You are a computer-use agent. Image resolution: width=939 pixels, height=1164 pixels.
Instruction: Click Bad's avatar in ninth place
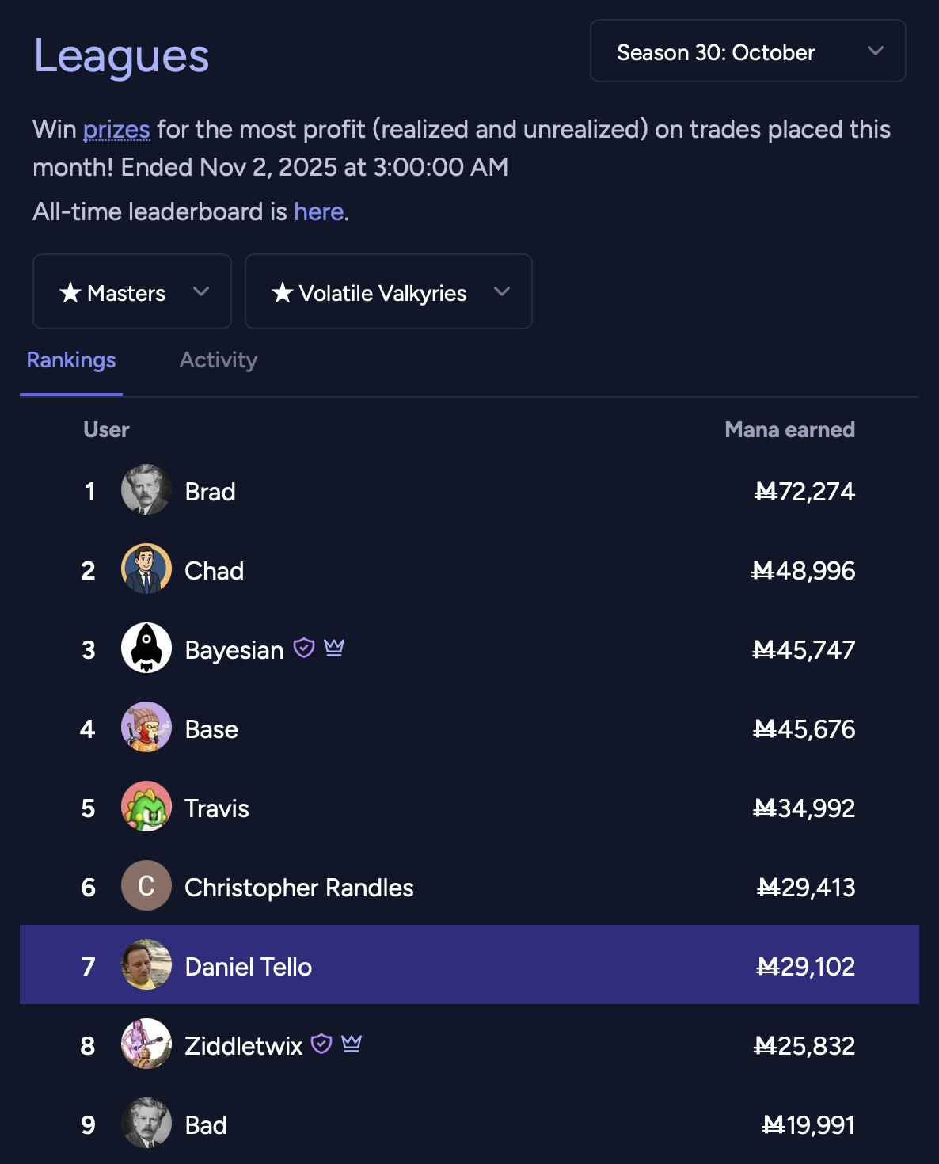point(146,1123)
